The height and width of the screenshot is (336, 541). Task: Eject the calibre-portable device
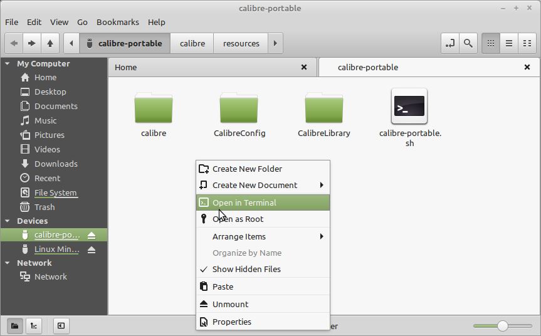(92, 235)
